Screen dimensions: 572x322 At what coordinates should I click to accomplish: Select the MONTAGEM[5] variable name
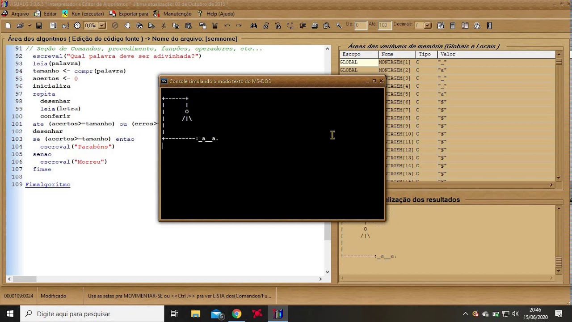tap(394, 94)
